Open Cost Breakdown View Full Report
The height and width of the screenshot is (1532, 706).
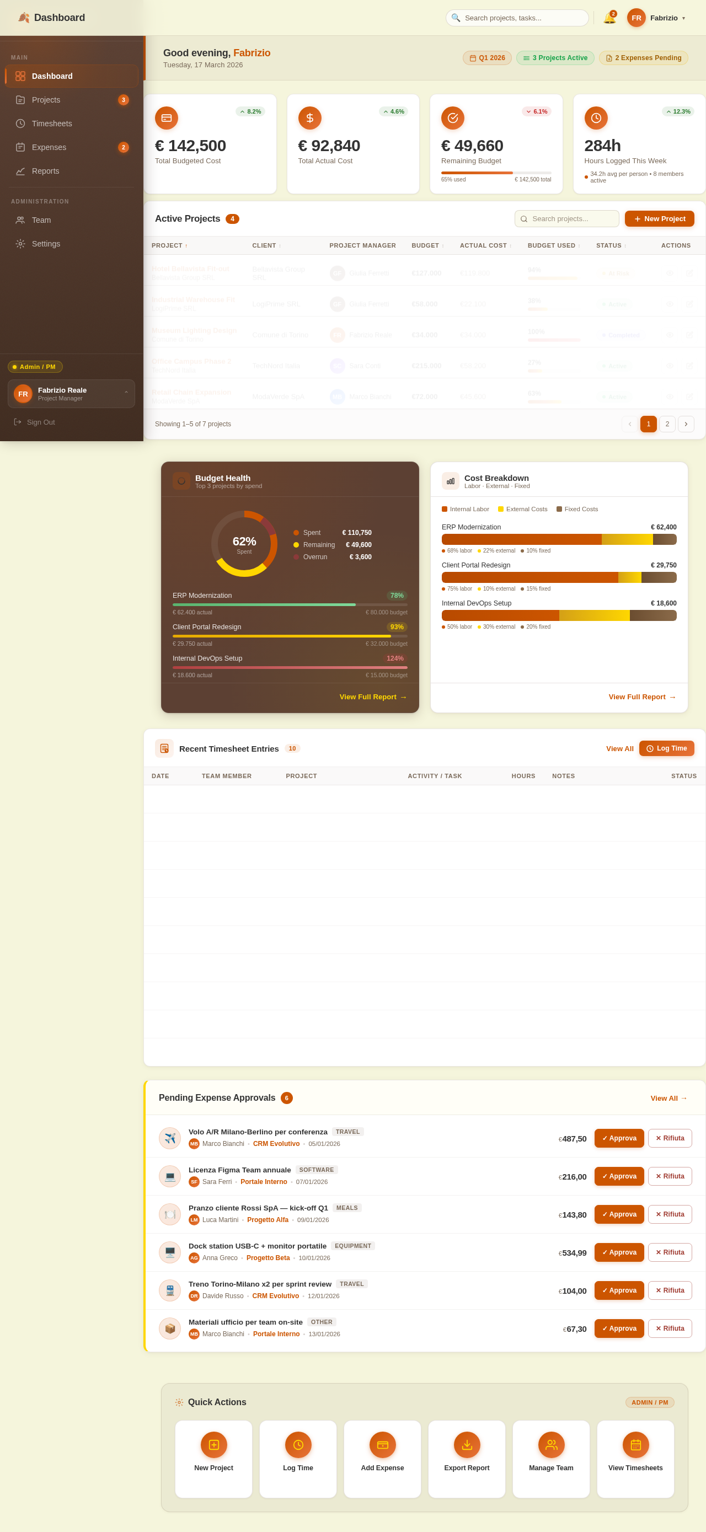click(643, 697)
